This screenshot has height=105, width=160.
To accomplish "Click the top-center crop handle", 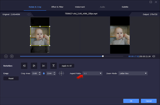I will tap(40, 26).
